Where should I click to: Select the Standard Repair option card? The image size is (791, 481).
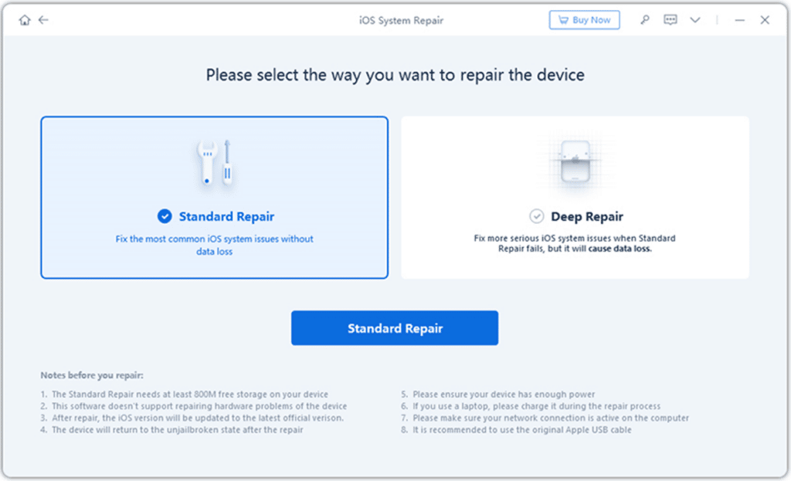[214, 197]
